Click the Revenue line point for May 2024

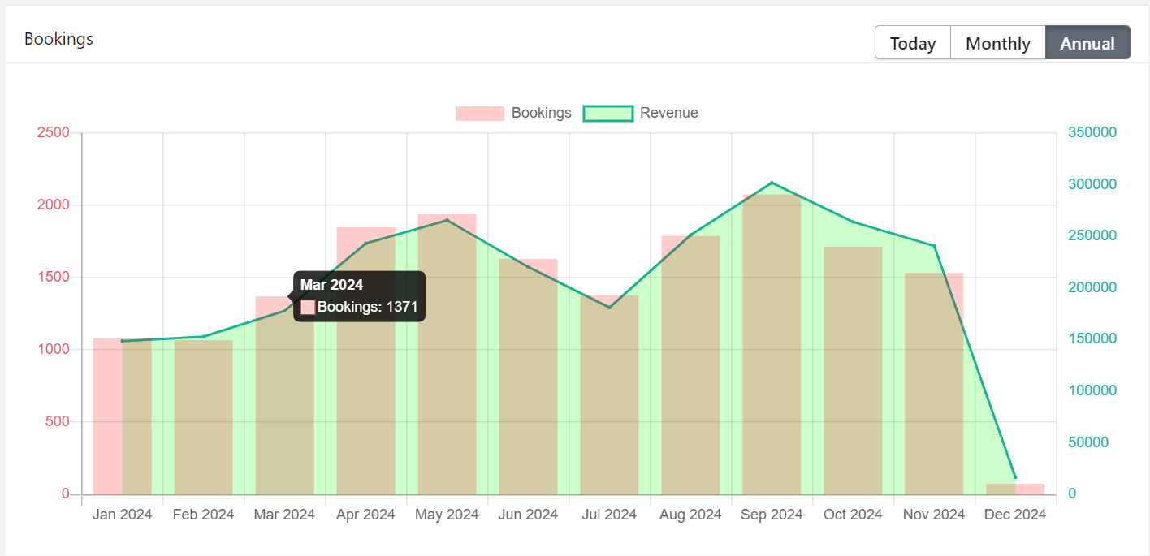[447, 220]
